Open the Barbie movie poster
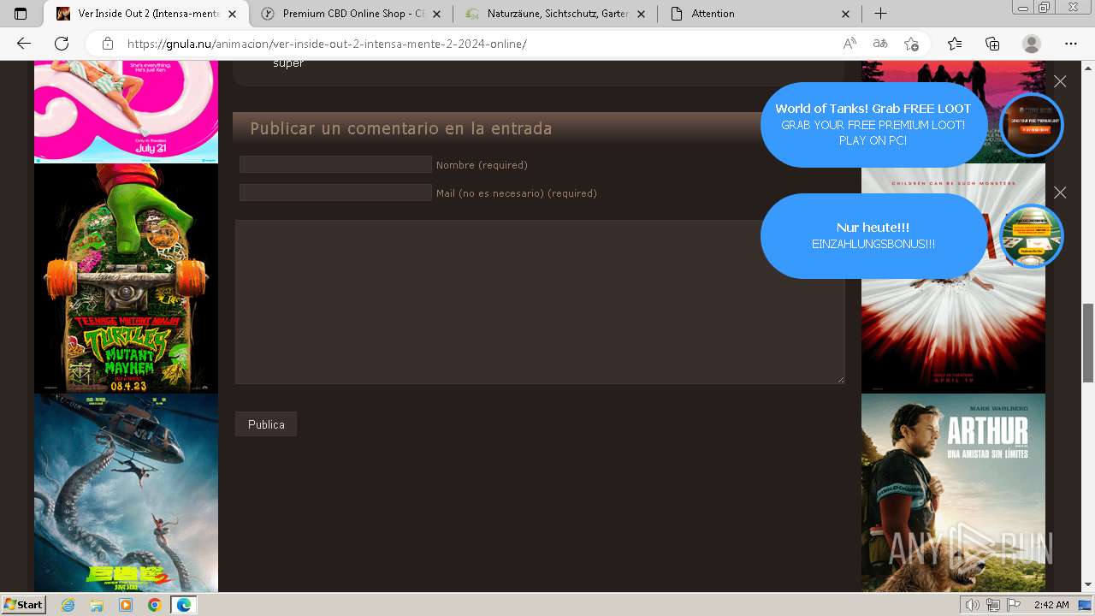 (x=126, y=112)
